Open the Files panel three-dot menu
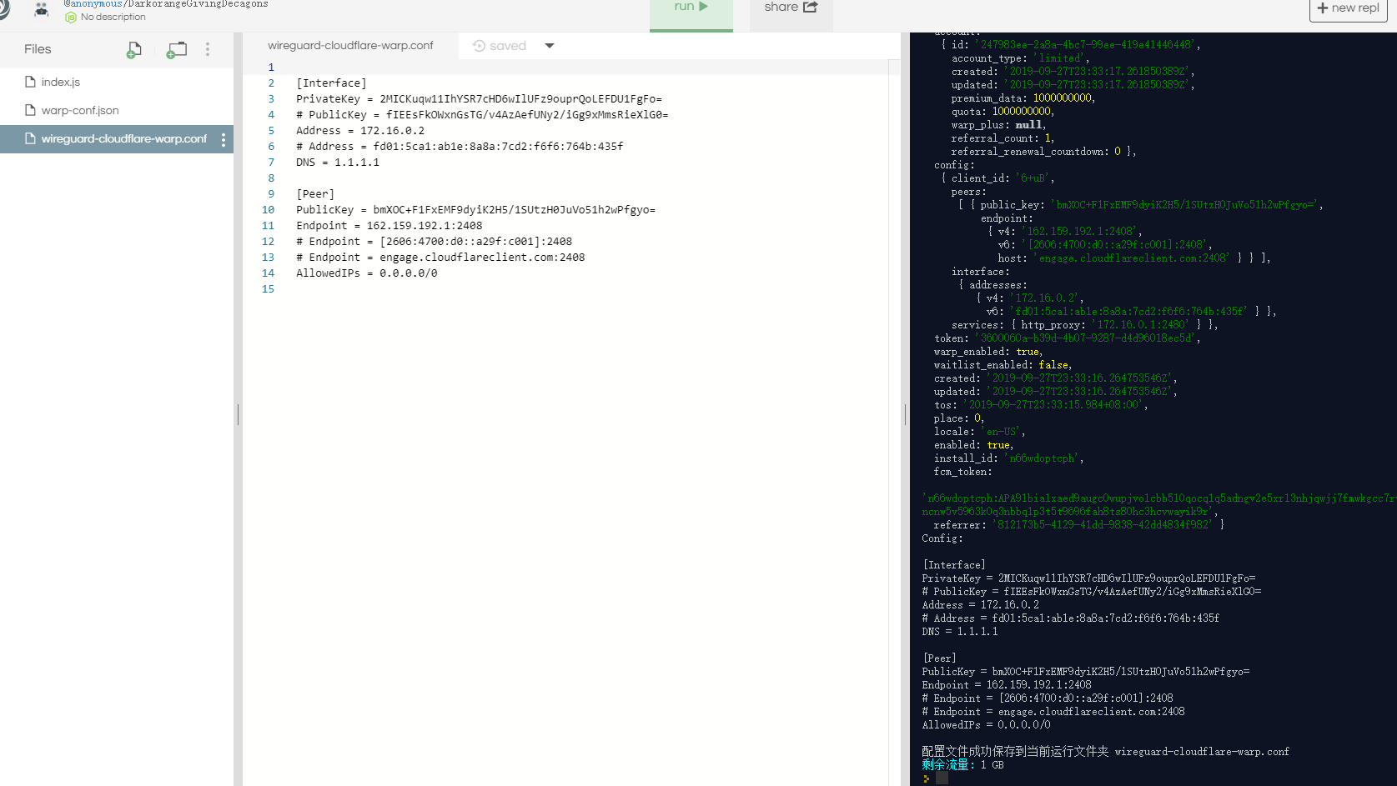Image resolution: width=1397 pixels, height=786 pixels. click(208, 50)
